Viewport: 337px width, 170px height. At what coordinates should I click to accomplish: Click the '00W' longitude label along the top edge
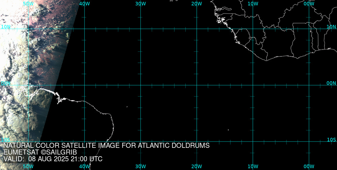309,4
